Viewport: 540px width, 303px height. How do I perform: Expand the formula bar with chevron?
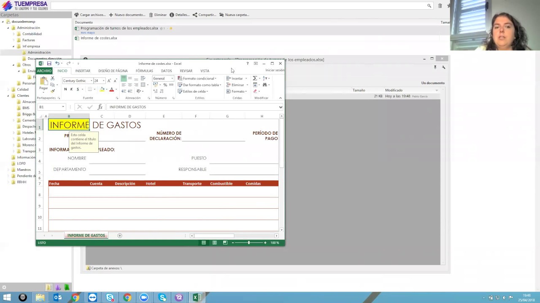click(281, 107)
